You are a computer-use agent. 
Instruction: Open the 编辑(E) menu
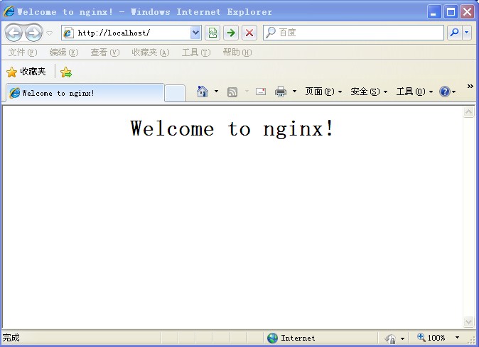pyautogui.click(x=64, y=53)
